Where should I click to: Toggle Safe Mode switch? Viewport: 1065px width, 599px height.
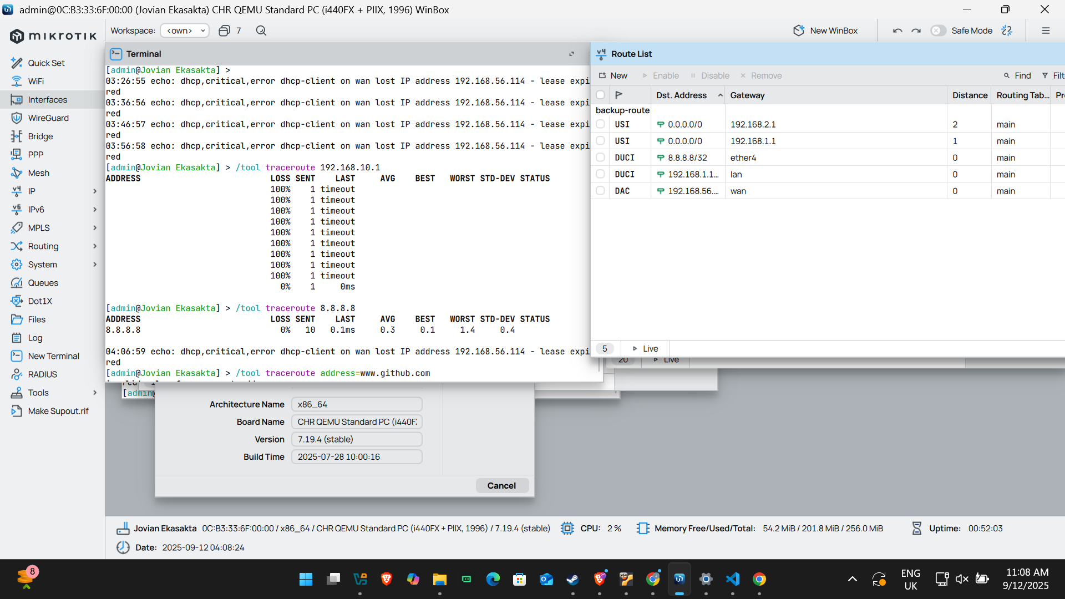[938, 31]
